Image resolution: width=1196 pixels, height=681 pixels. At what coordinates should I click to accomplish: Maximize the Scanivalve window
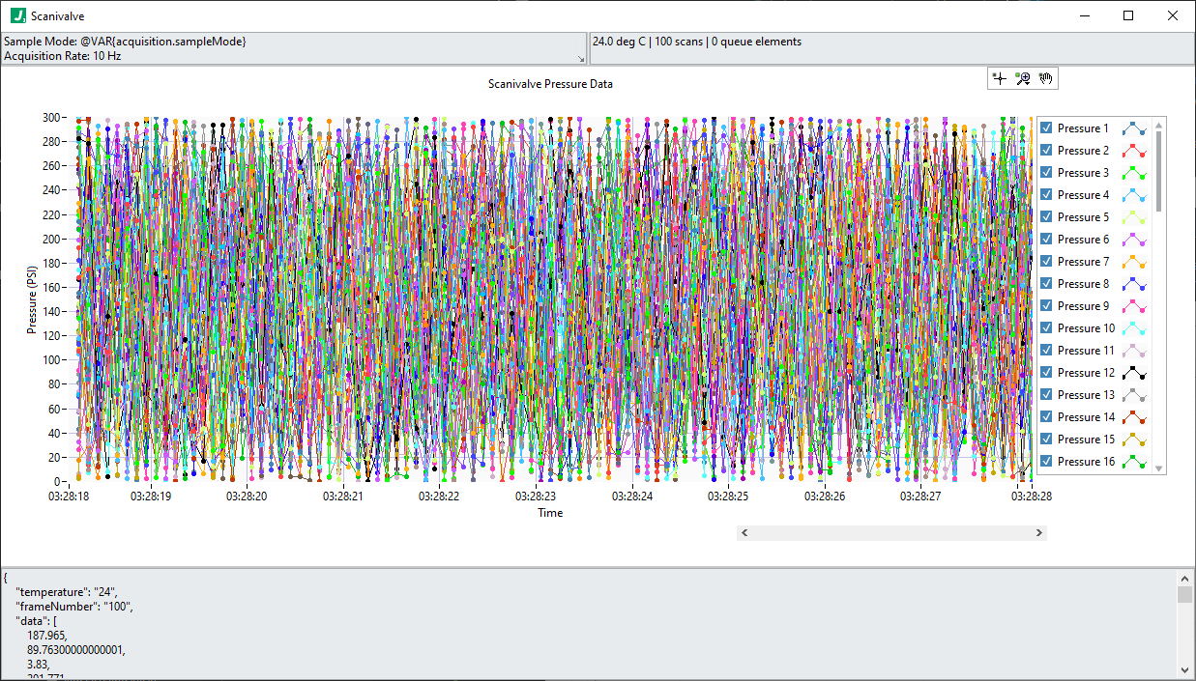1128,15
